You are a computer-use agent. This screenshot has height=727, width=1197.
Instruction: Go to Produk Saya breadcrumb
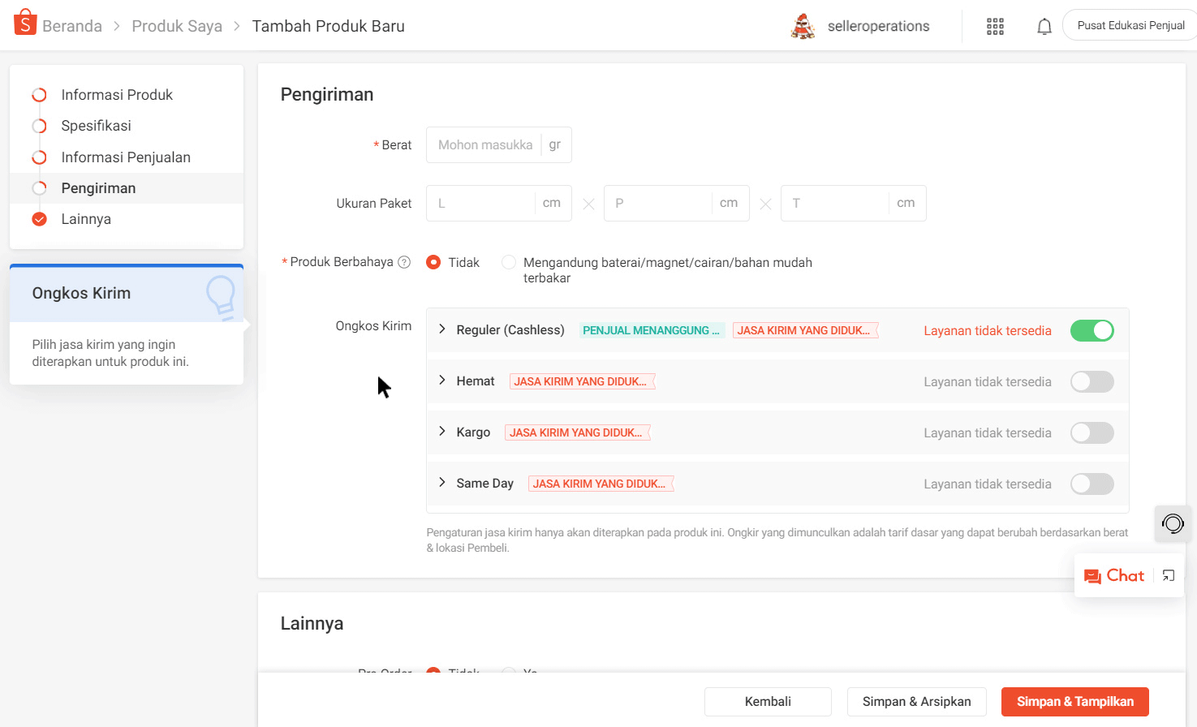(x=177, y=25)
